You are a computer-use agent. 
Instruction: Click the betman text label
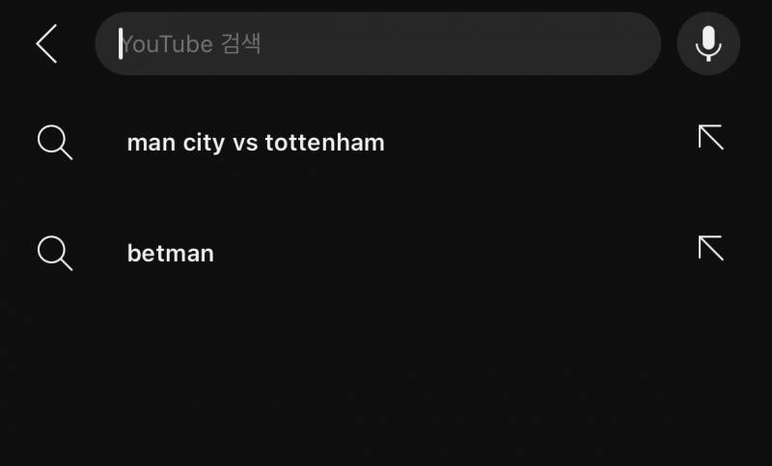pyautogui.click(x=171, y=254)
